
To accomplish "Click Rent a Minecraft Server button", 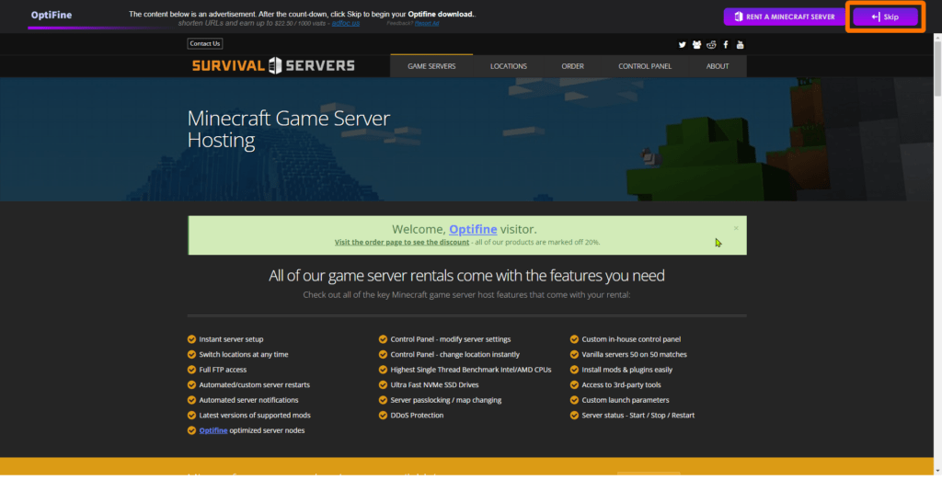I will point(783,17).
